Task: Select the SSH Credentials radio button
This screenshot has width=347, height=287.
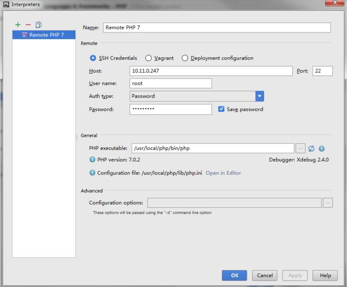Action: tap(93, 58)
